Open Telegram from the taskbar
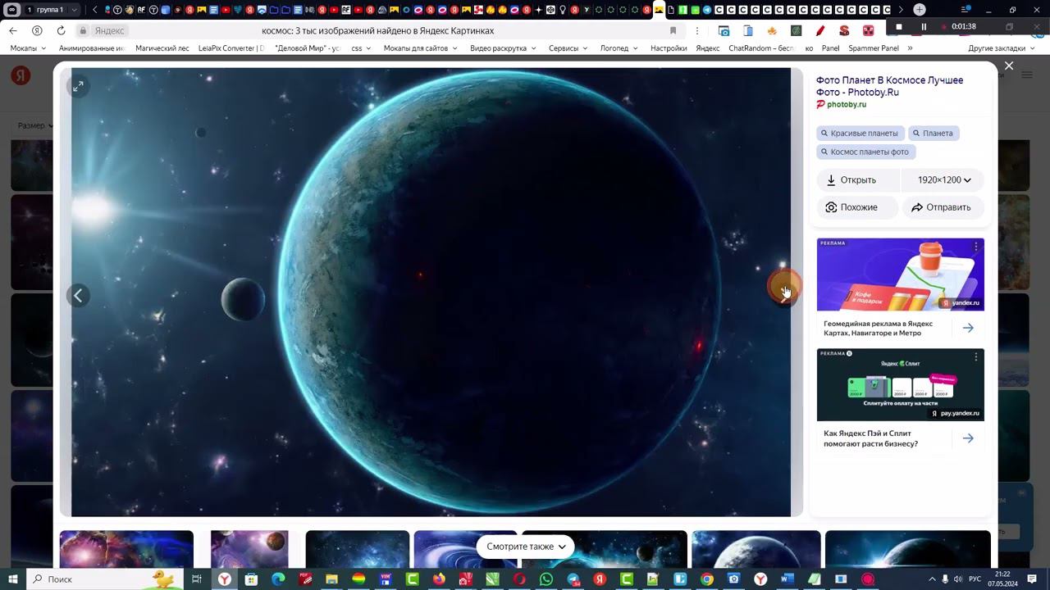 coord(573,579)
